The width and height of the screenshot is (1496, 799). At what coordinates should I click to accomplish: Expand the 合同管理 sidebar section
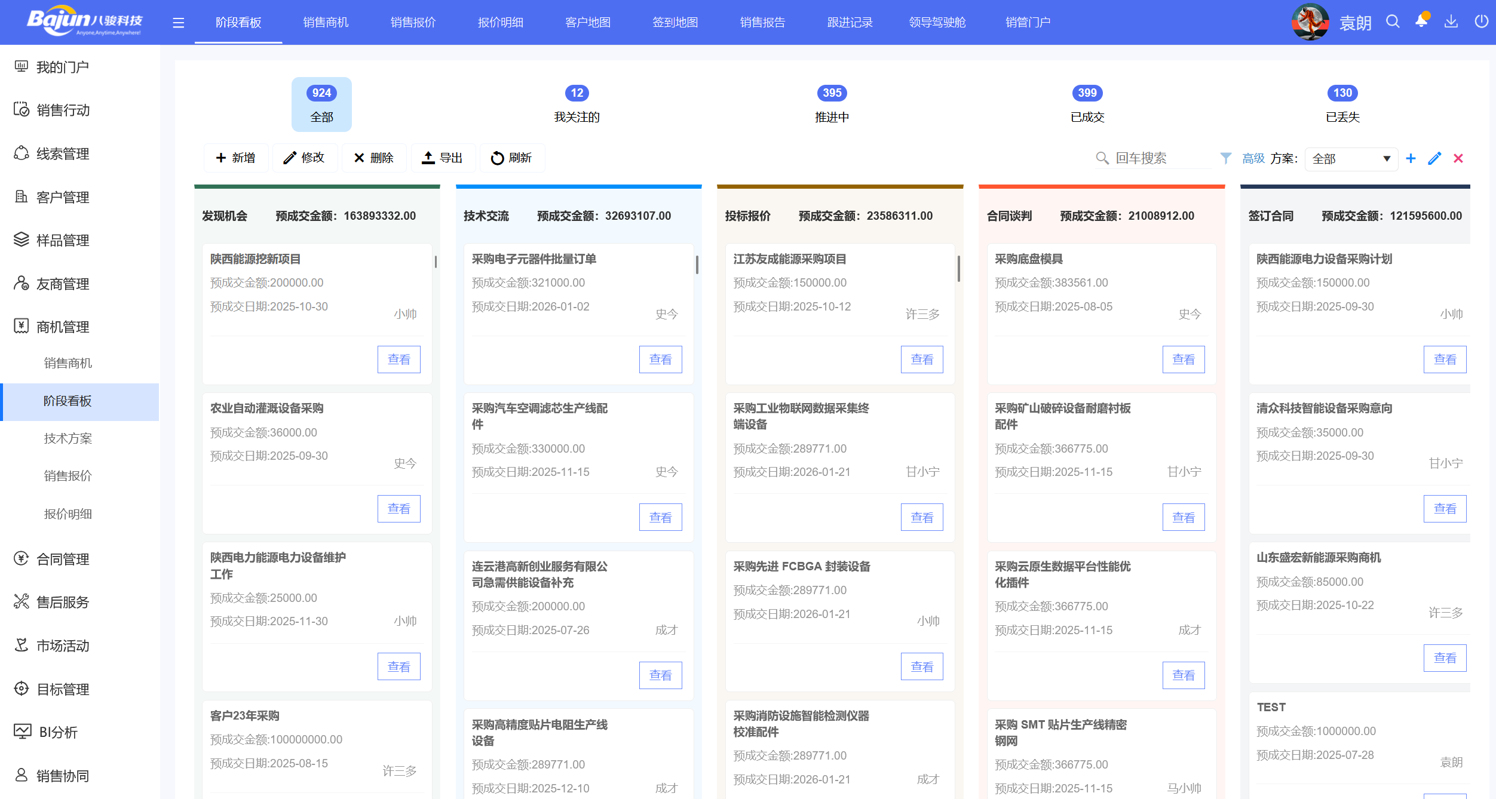click(63, 559)
